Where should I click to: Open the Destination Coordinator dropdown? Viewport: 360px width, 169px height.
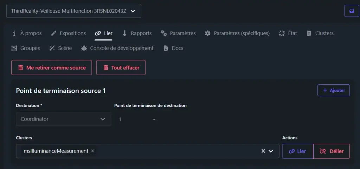(x=63, y=119)
